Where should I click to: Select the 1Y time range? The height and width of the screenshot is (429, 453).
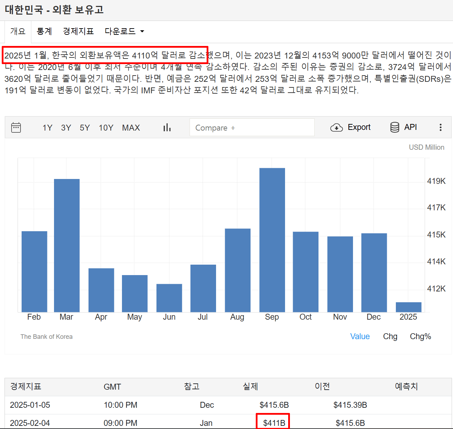(x=47, y=128)
